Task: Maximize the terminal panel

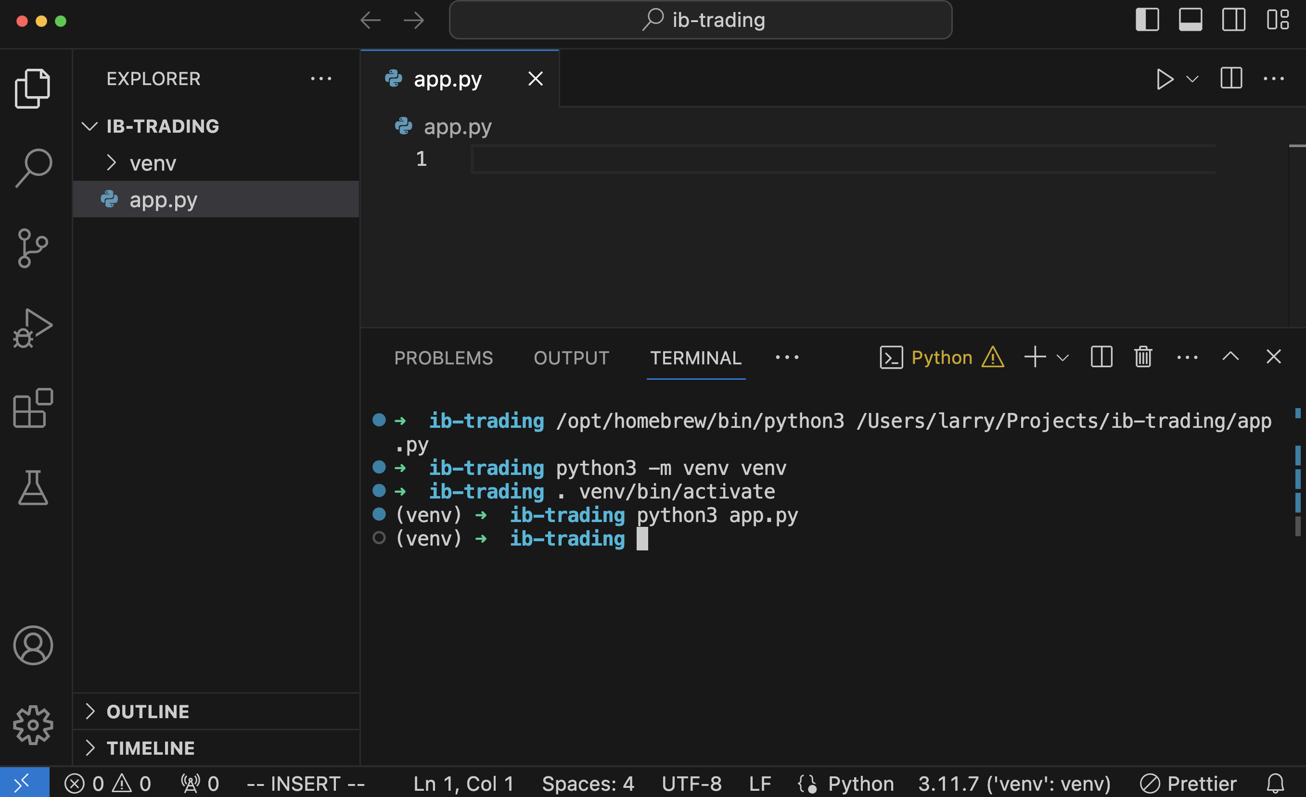Action: pyautogui.click(x=1230, y=356)
